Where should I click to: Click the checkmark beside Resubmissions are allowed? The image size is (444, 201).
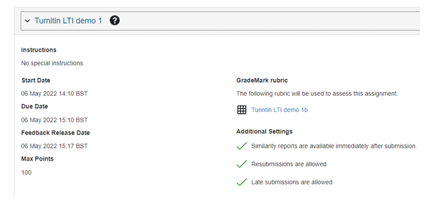pos(242,164)
